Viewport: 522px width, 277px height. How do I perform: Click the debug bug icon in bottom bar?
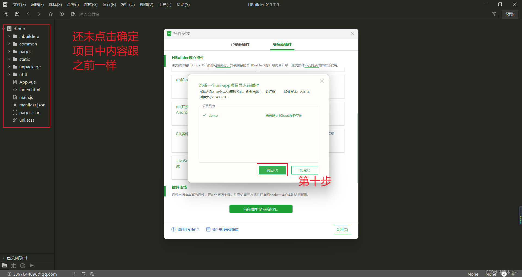[x=14, y=266]
